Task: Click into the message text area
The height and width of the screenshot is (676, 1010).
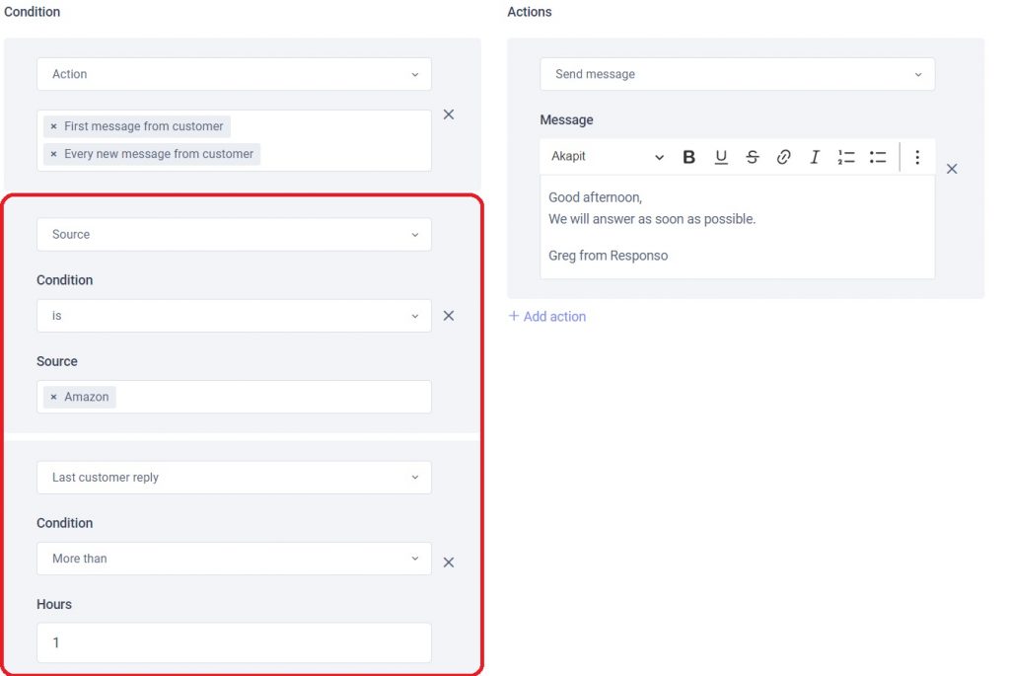Action: coord(737,227)
